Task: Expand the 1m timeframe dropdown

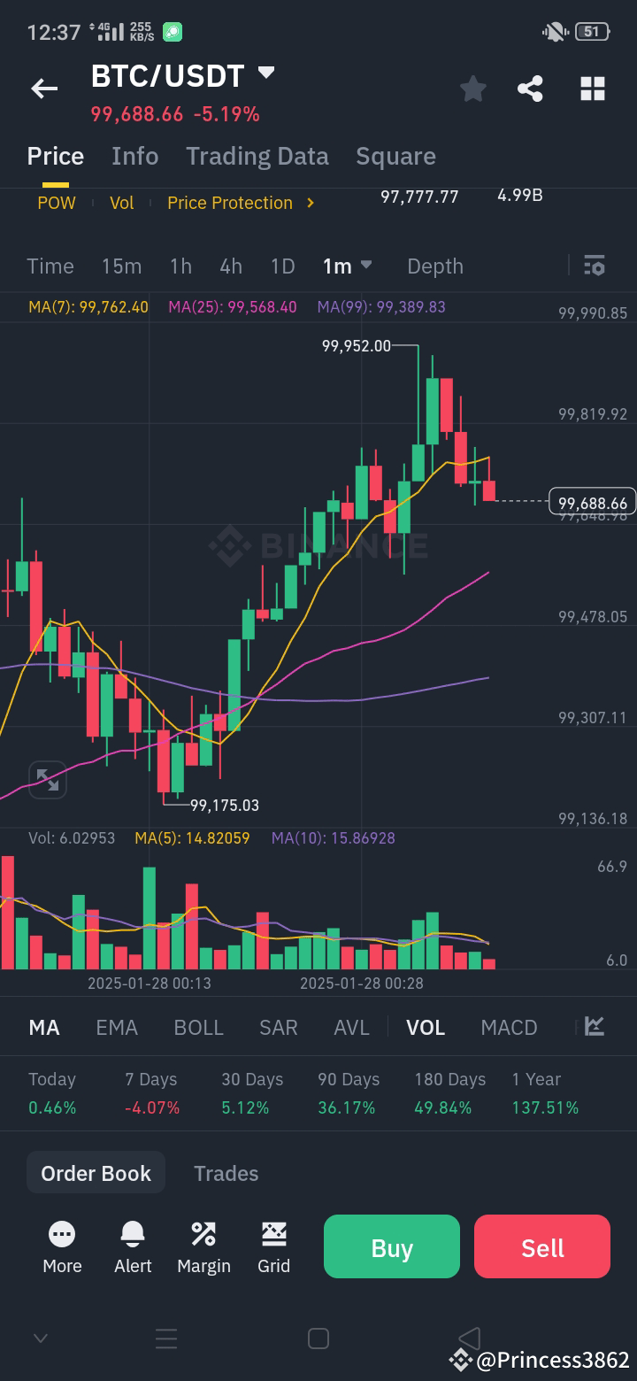Action: tap(347, 266)
